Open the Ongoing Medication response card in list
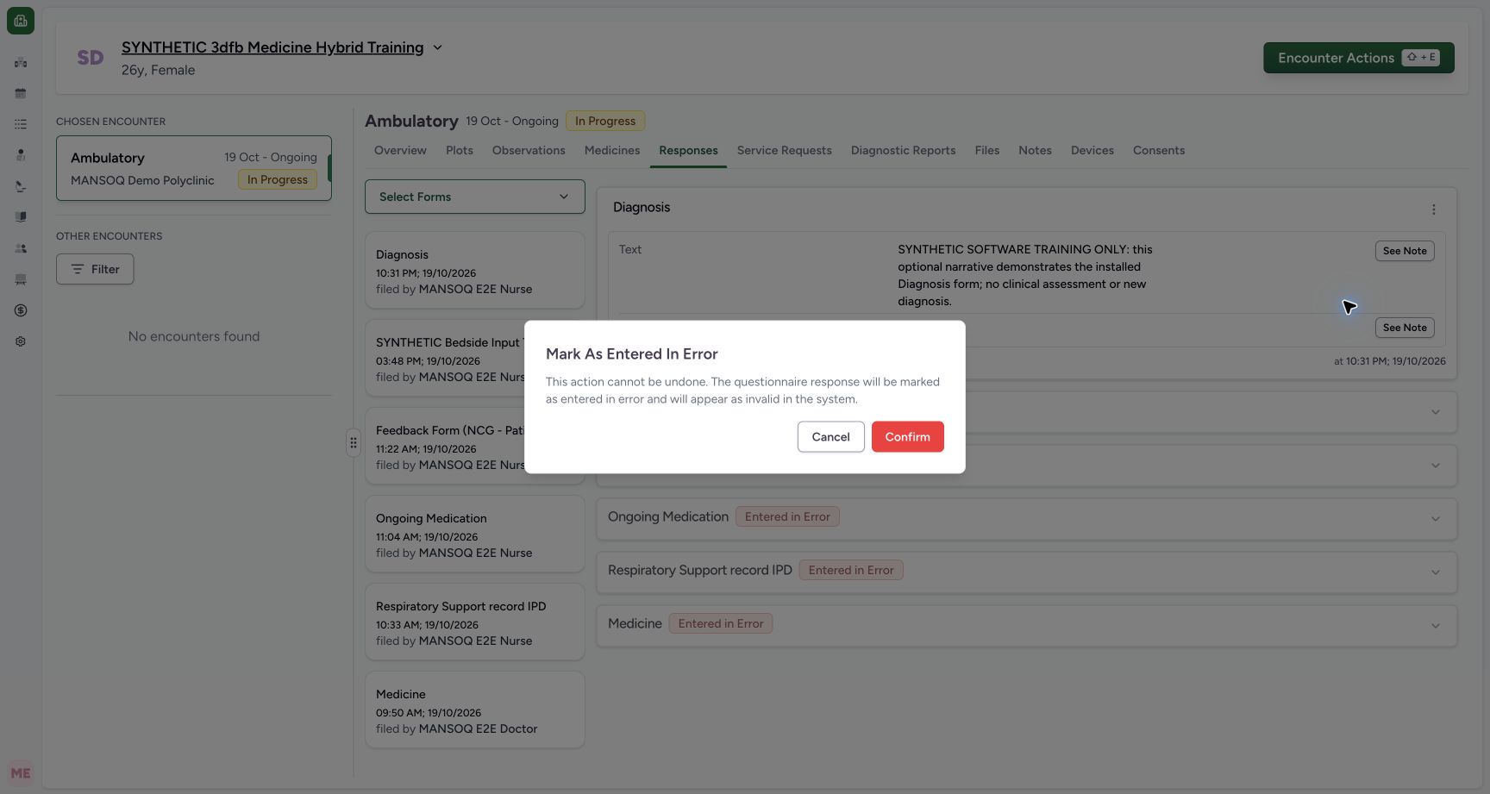Viewport: 1490px width, 794px height. tap(475, 534)
